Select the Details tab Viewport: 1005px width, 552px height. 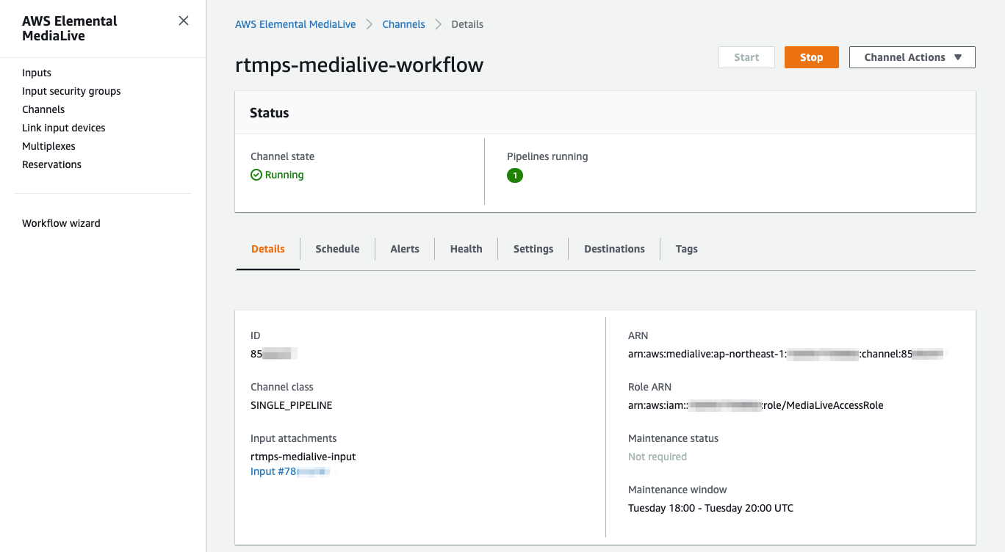[x=267, y=249]
